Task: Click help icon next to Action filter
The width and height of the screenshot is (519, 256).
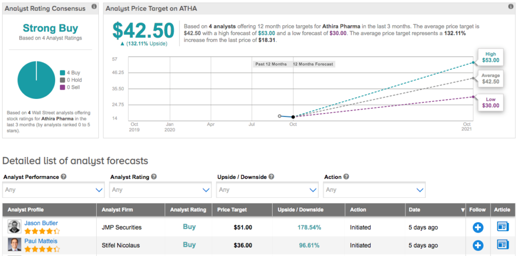Action: pyautogui.click(x=346, y=177)
